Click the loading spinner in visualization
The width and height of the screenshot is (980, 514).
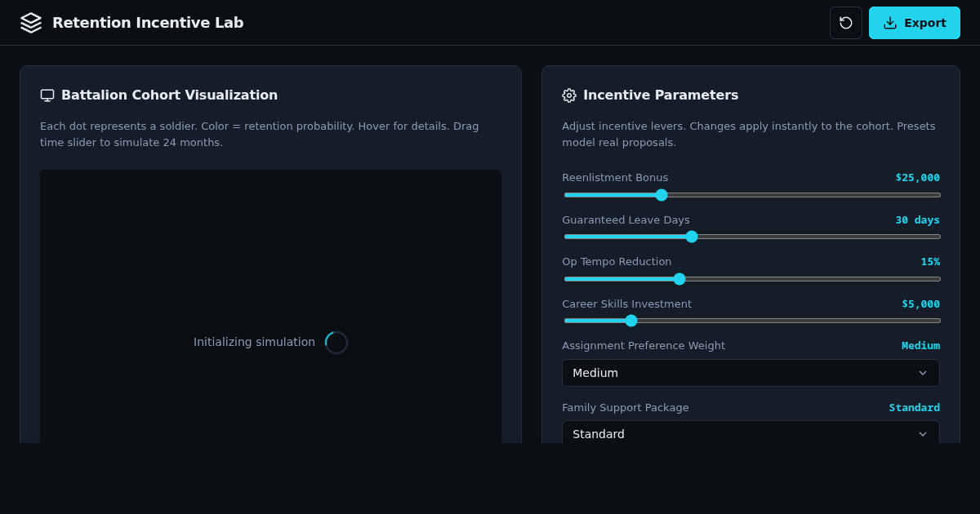(336, 343)
